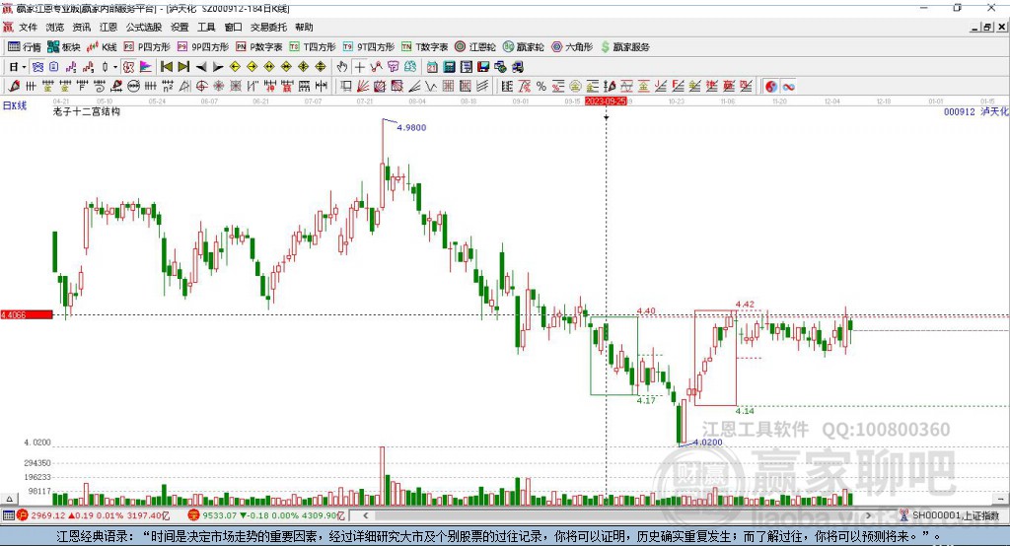Jump to first bar with green skip-back icon
The width and height of the screenshot is (1010, 546).
[166, 67]
